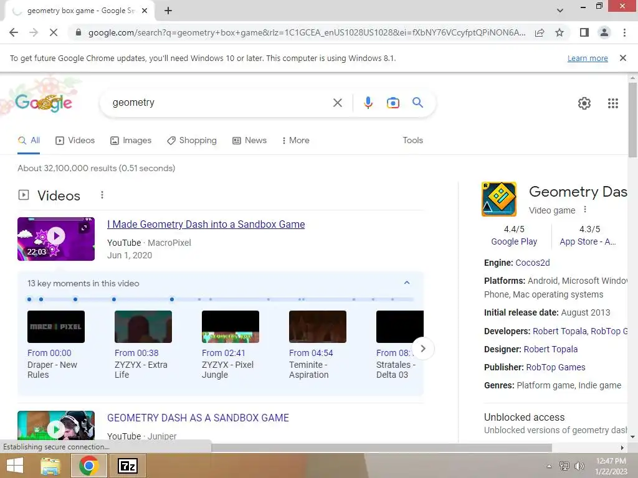Open I Made Geometry Dash Sandbox link

(x=206, y=224)
